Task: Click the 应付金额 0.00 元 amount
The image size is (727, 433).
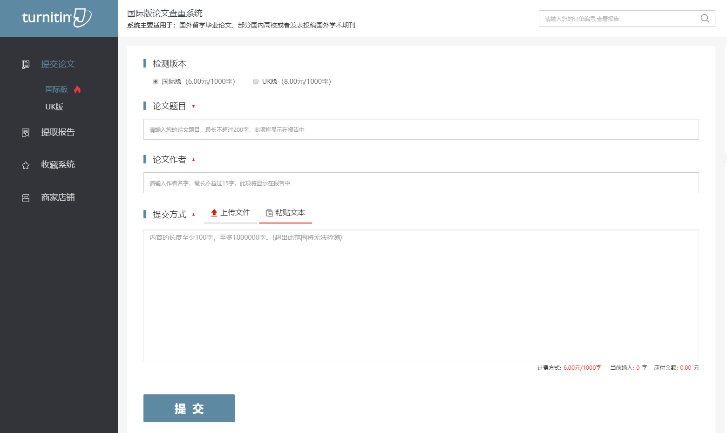Action: coord(676,368)
